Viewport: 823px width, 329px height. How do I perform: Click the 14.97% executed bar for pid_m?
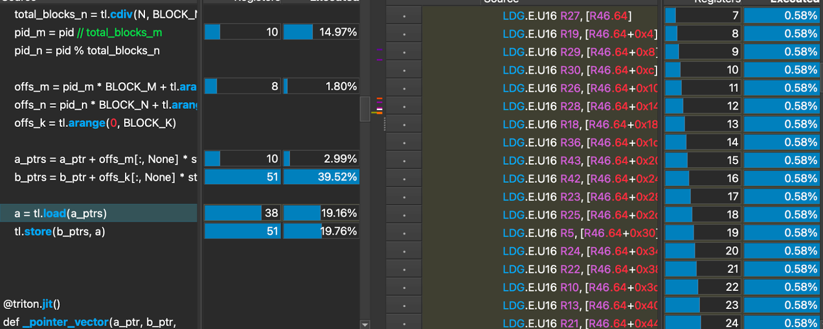[321, 32]
